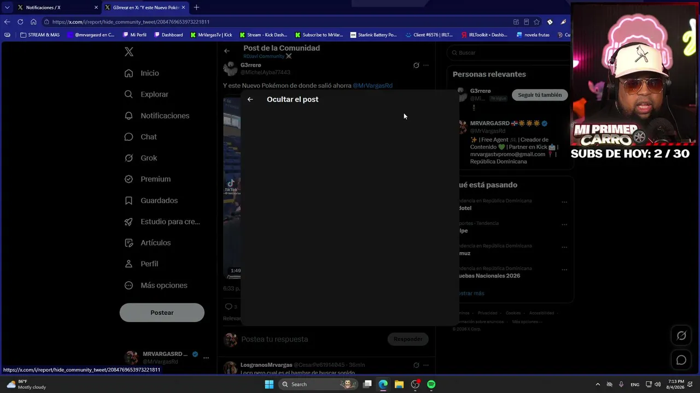Viewport: 700px width, 393px height.
Task: Click the Buscar search field
Action: point(509,53)
